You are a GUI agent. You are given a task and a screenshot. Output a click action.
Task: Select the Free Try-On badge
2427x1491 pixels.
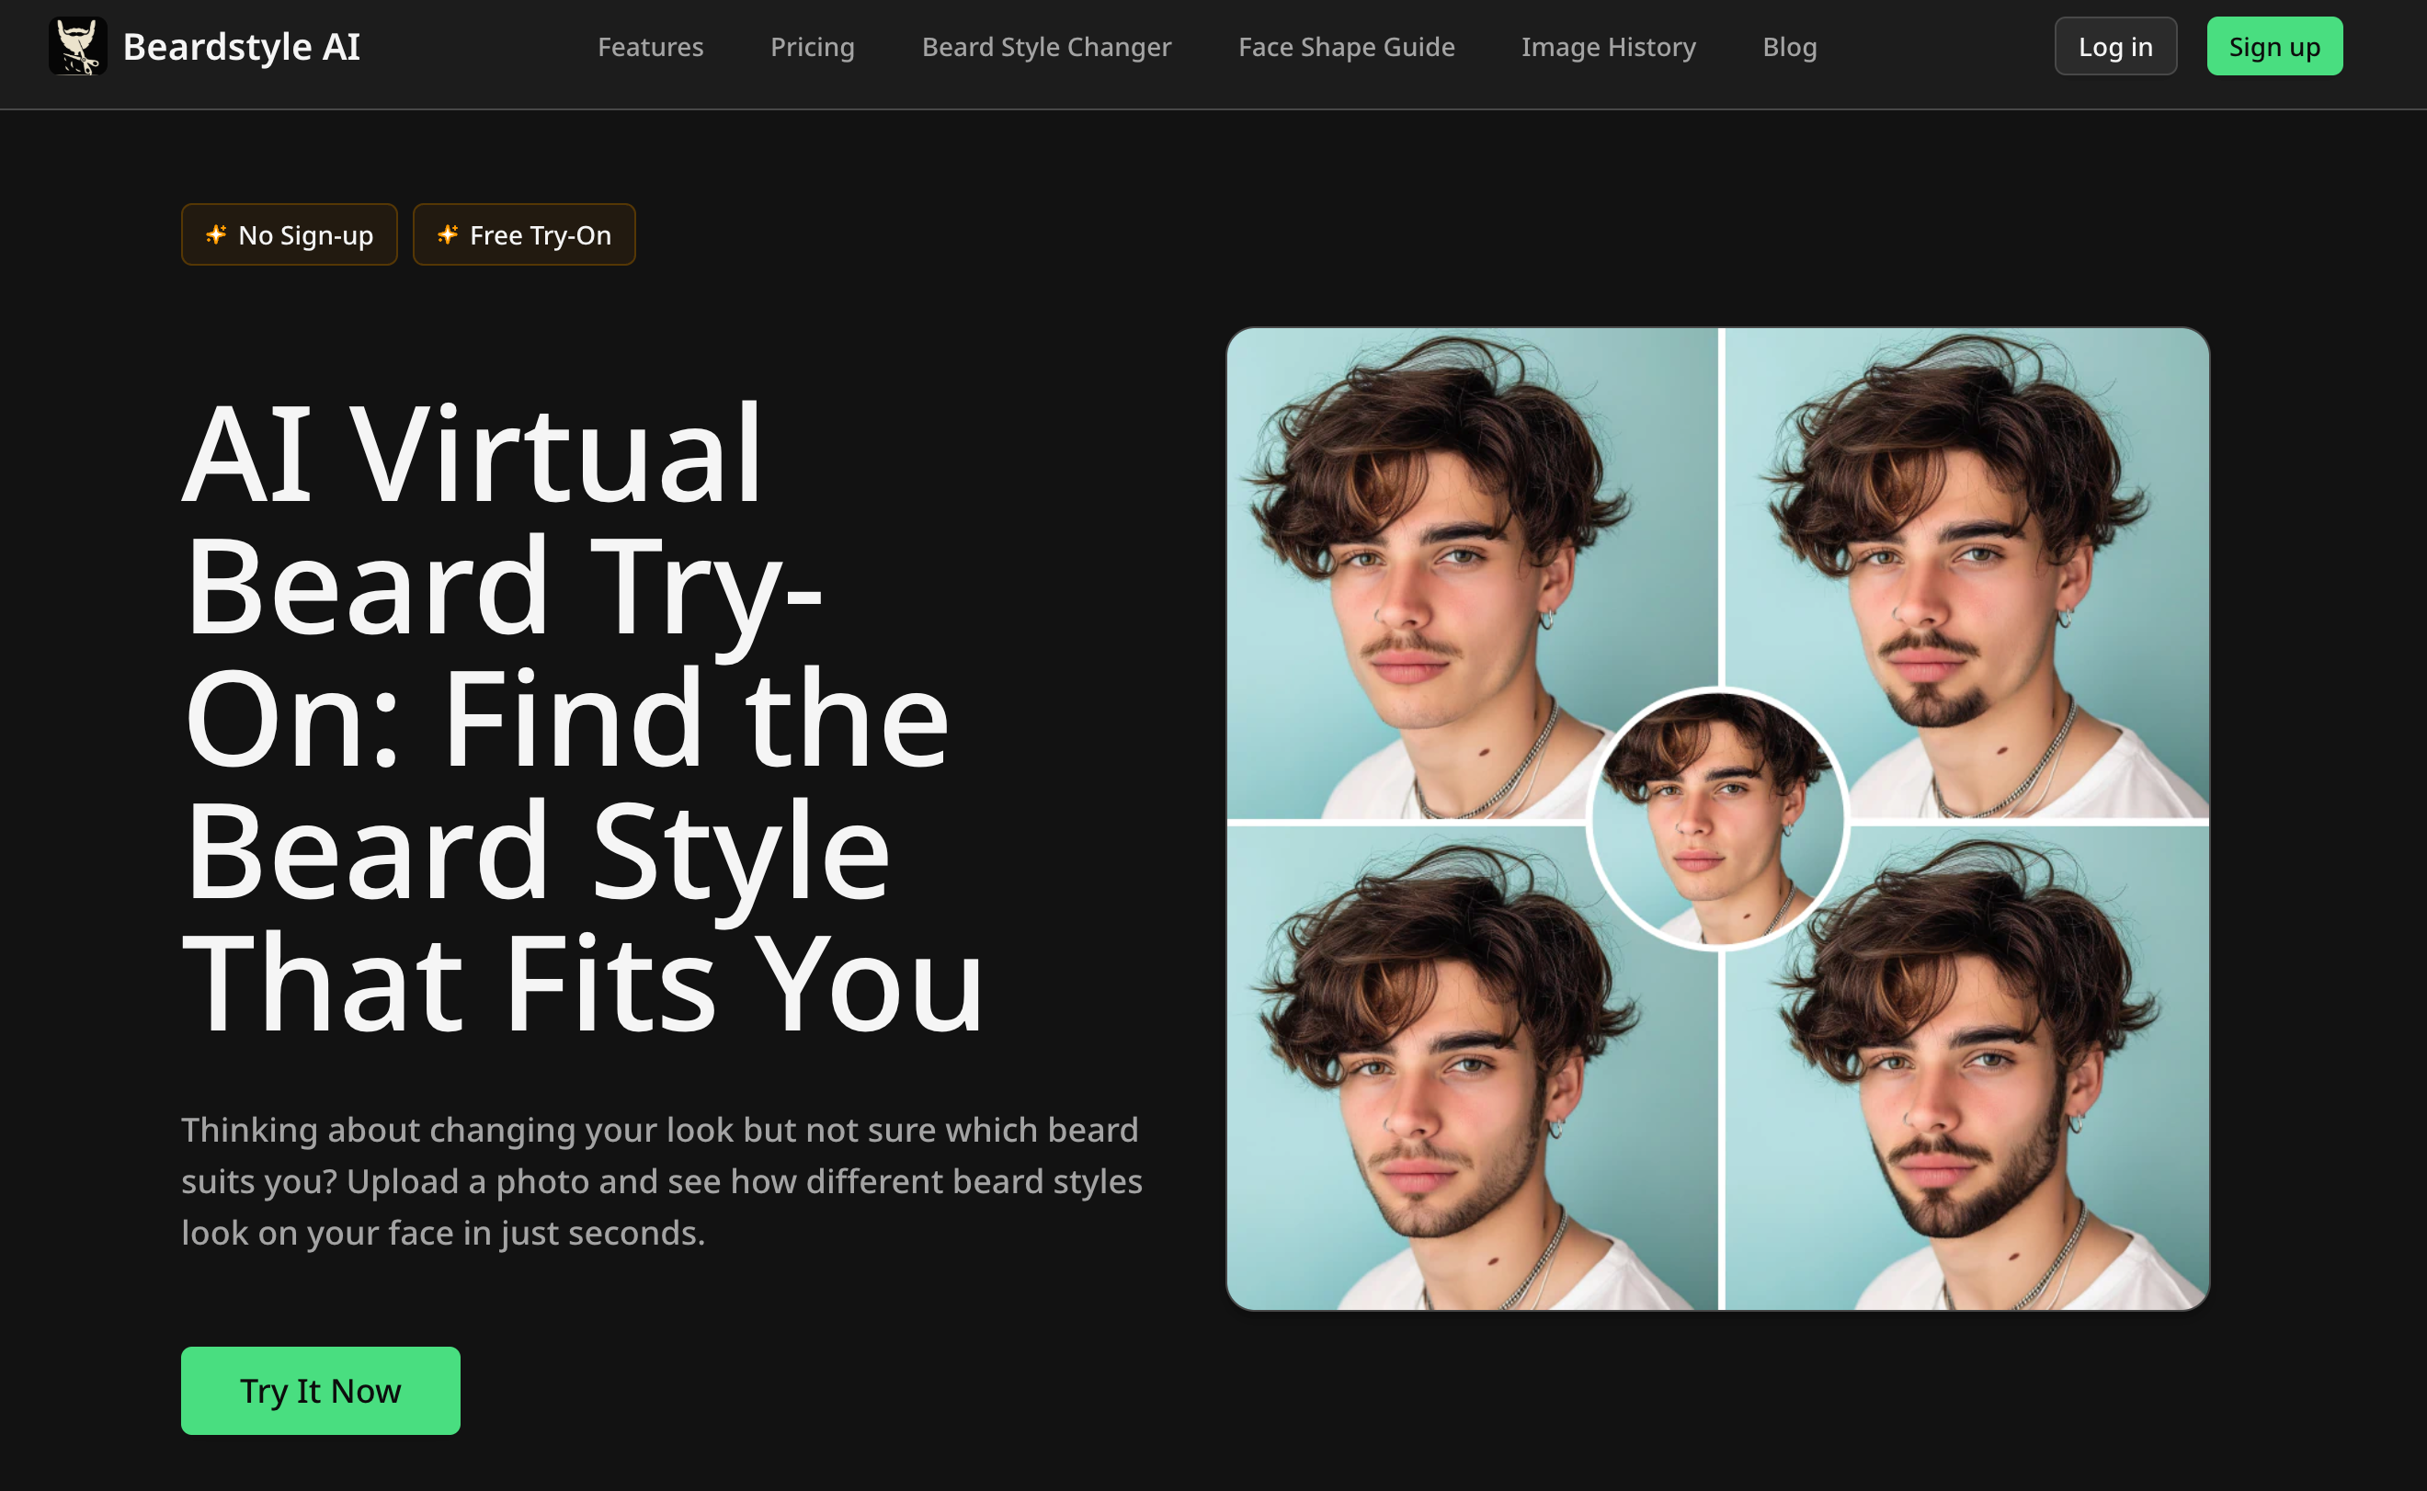click(524, 234)
